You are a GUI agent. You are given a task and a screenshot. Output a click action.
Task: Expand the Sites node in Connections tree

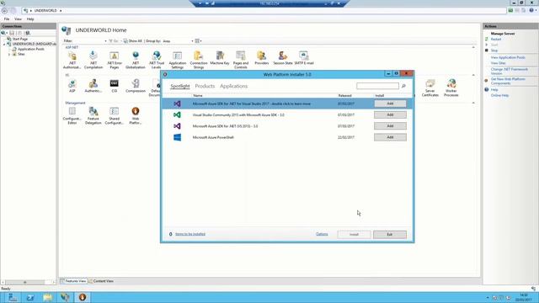pyautogui.click(x=9, y=54)
